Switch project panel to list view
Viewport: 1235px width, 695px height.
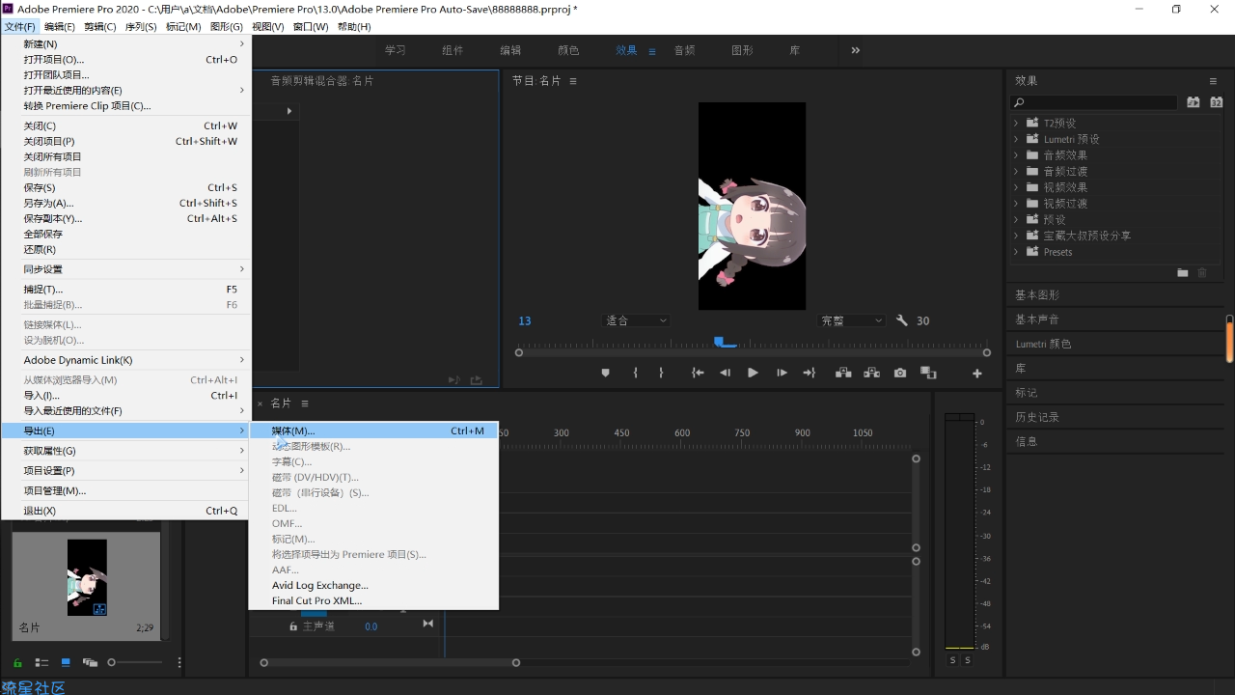coord(41,662)
